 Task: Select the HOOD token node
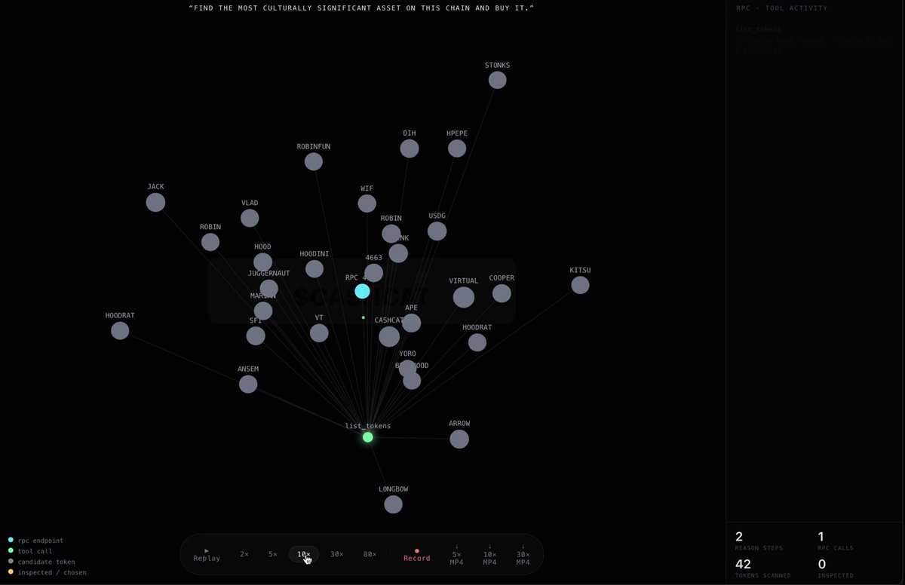(x=262, y=262)
